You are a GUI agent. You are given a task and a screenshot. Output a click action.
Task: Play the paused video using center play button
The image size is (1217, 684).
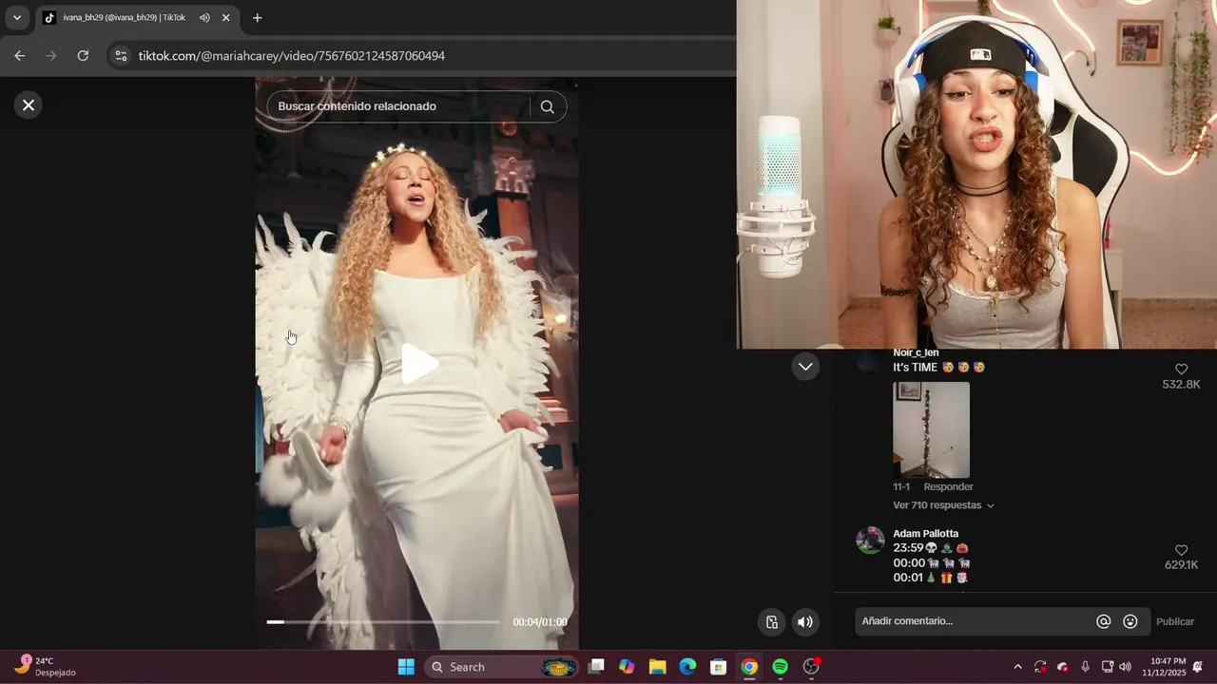point(418,364)
